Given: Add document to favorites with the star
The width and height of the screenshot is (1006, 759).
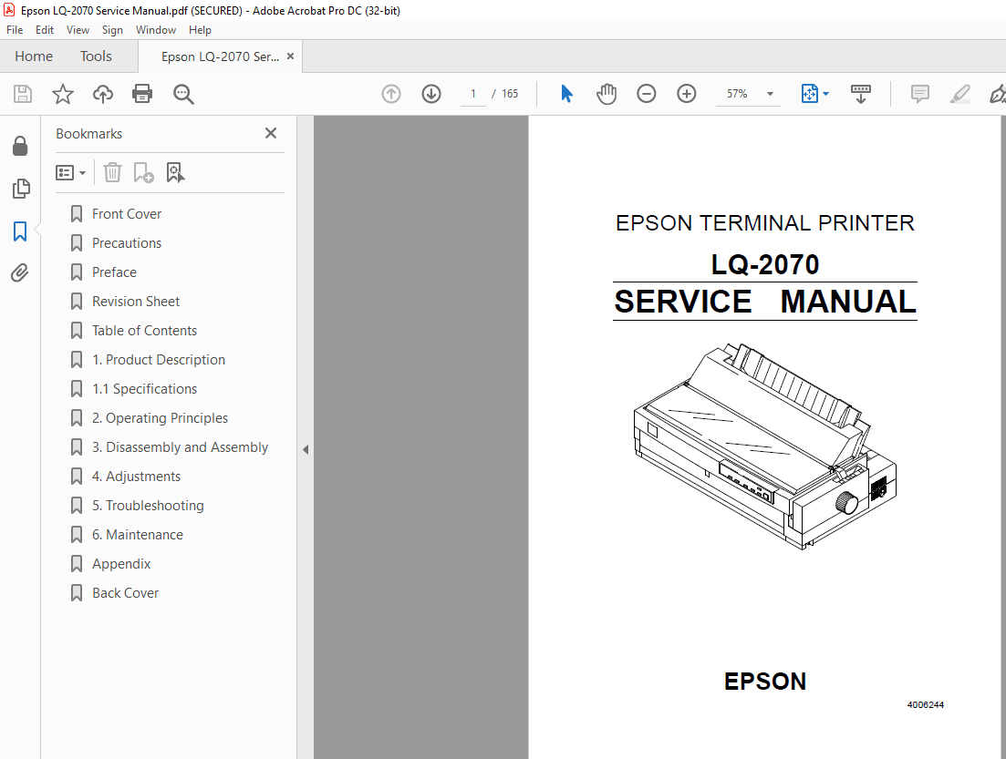Looking at the screenshot, I should (62, 94).
